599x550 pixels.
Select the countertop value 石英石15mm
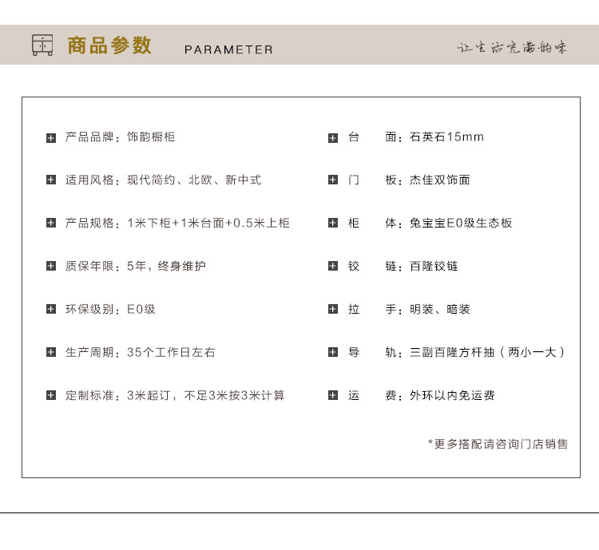tap(446, 137)
